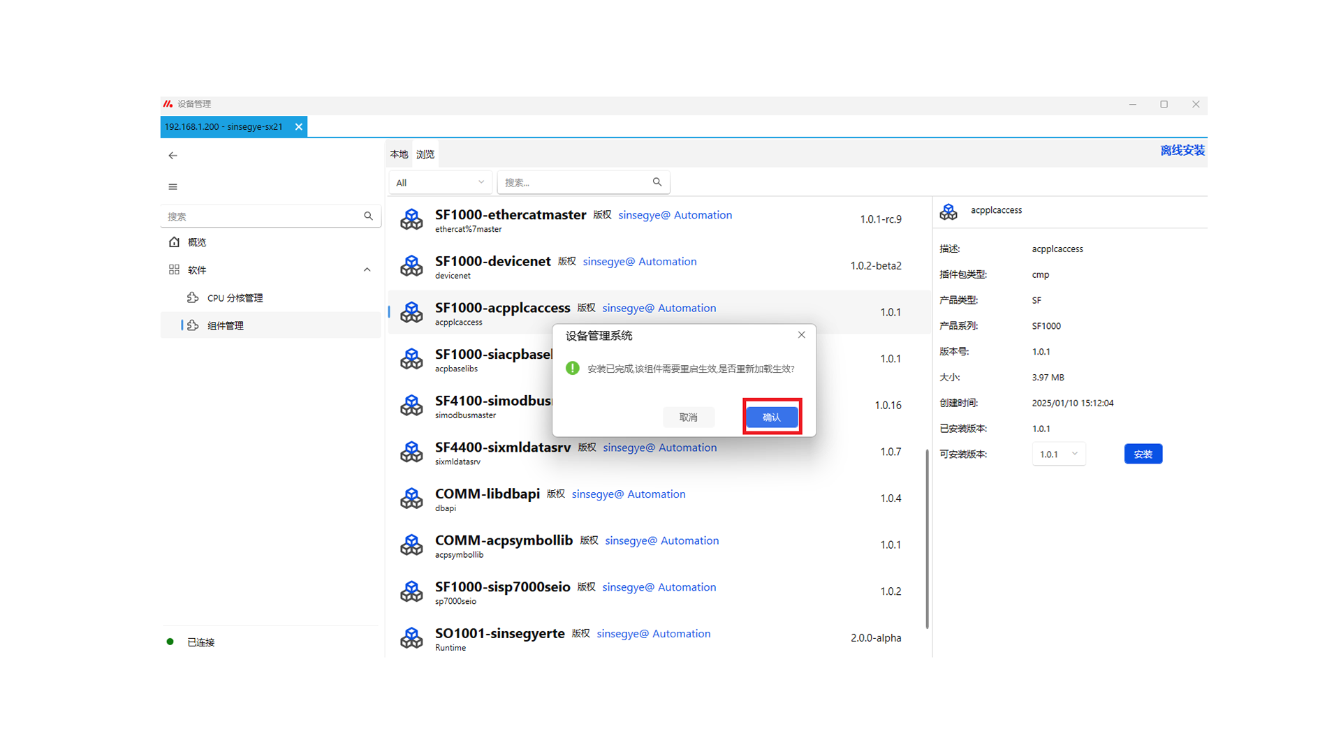Open the All filter dropdown
This screenshot has width=1341, height=754.
(439, 182)
